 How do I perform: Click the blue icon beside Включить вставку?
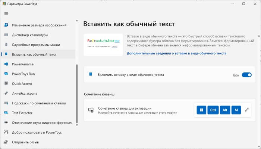click(91, 74)
